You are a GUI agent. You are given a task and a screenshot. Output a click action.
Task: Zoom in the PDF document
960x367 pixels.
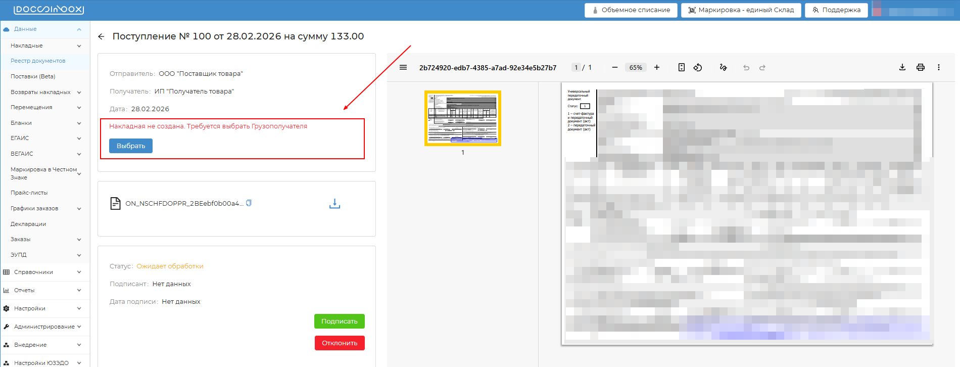(x=657, y=67)
